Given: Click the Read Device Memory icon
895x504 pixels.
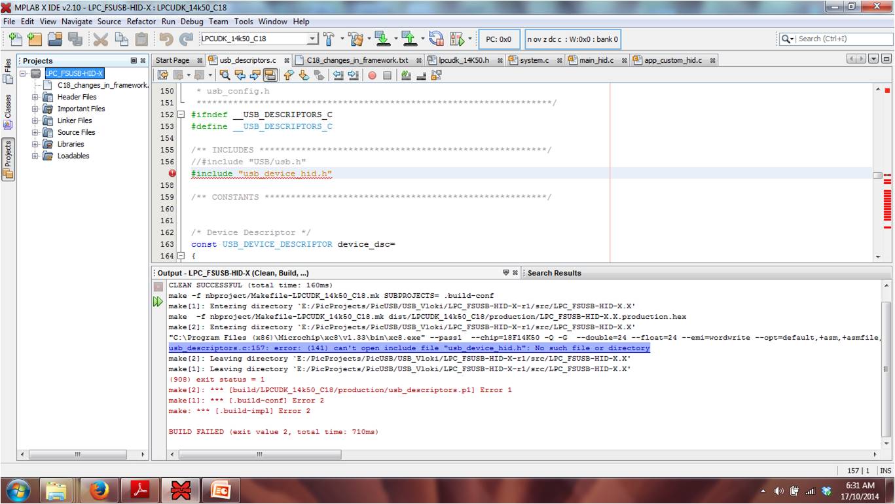Looking at the screenshot, I should coord(409,39).
